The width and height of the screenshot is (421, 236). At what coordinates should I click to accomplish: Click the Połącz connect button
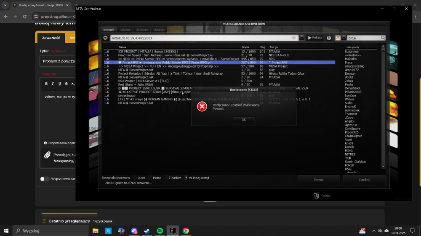tap(315, 38)
